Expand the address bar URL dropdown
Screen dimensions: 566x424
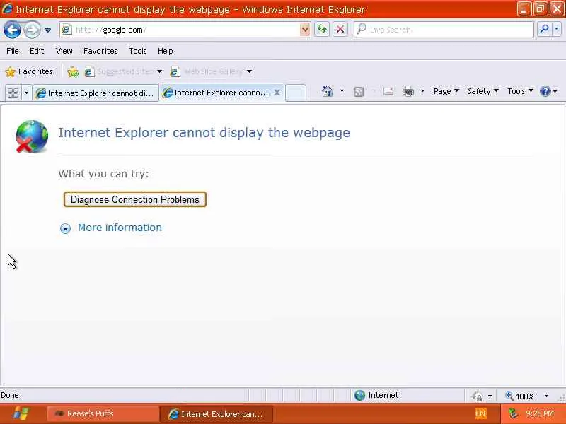coord(305,30)
